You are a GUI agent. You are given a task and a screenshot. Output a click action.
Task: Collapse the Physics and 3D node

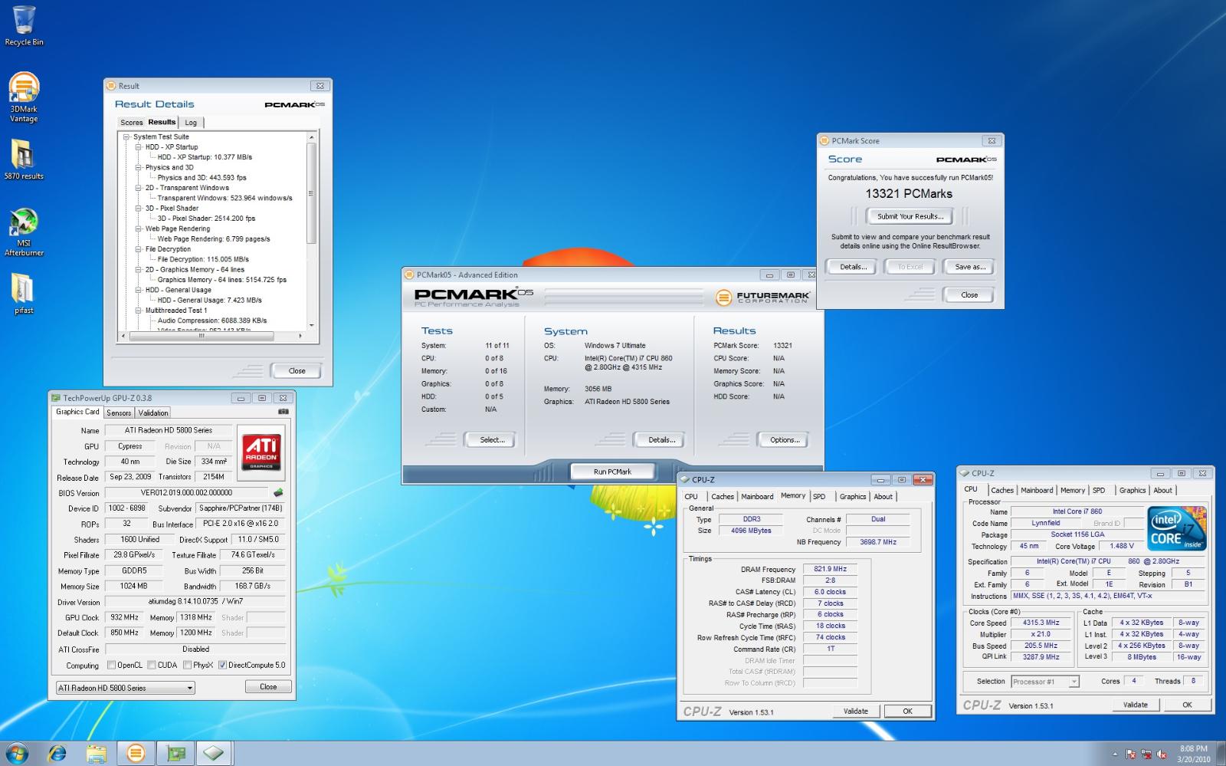(x=139, y=167)
